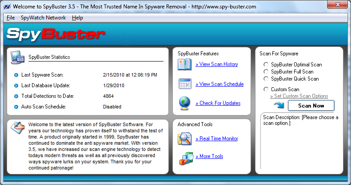Open the More Tools link

(x=209, y=156)
